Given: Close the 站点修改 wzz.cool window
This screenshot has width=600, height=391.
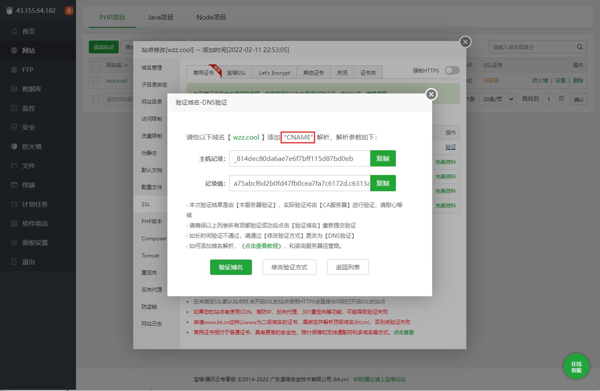Looking at the screenshot, I should (465, 42).
